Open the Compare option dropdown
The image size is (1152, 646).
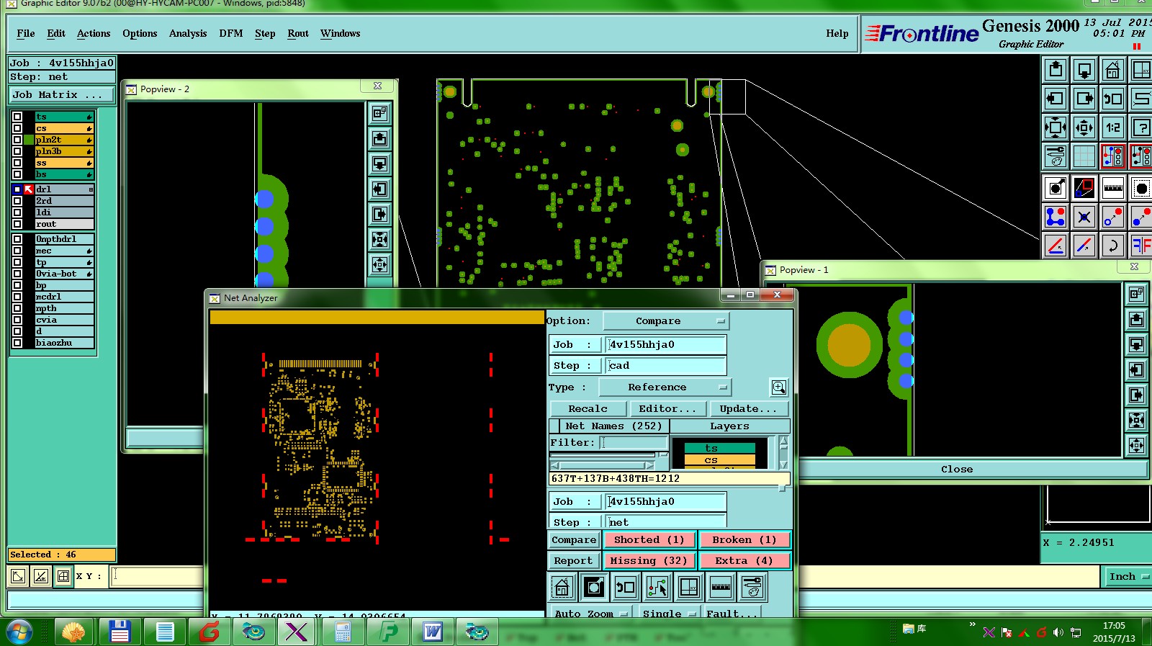tap(666, 321)
